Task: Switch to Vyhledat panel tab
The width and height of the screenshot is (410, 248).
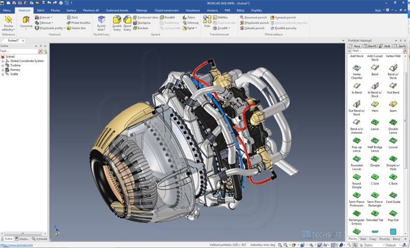Action: click(x=40, y=239)
